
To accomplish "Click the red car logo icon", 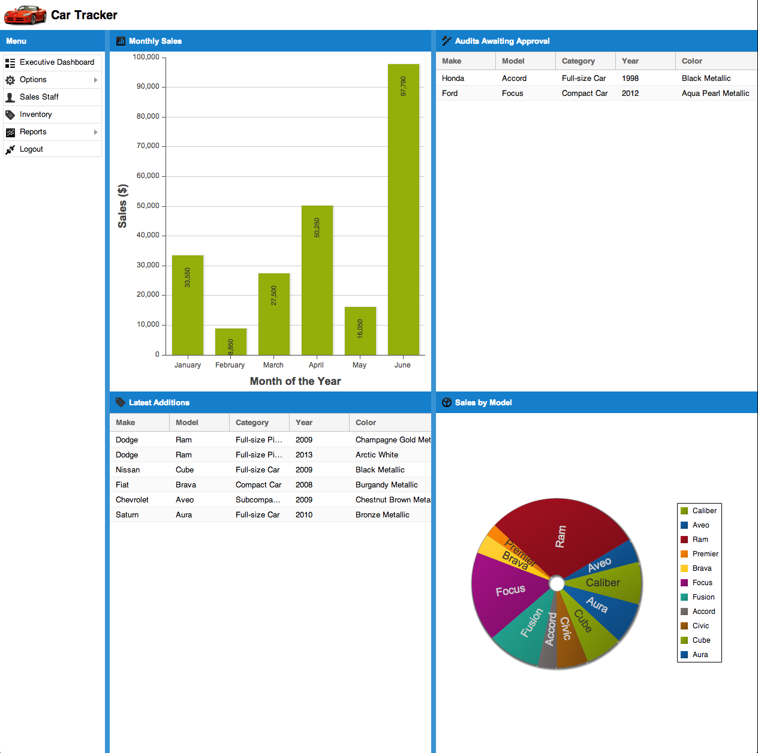I will point(25,15).
